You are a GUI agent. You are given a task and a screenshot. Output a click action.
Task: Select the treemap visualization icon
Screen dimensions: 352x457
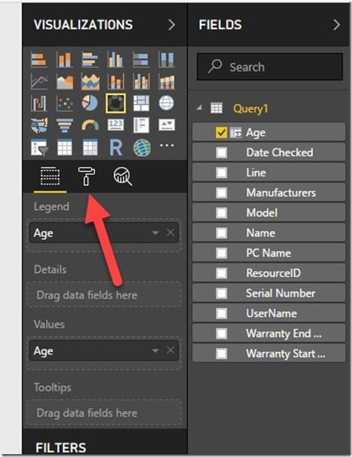[141, 103]
